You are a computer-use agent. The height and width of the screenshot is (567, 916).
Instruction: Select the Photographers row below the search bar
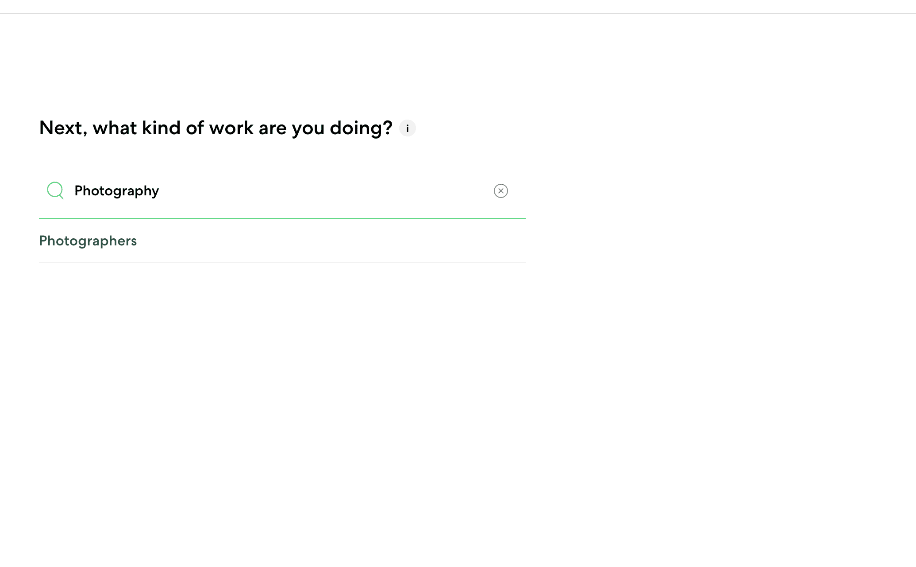pos(282,241)
